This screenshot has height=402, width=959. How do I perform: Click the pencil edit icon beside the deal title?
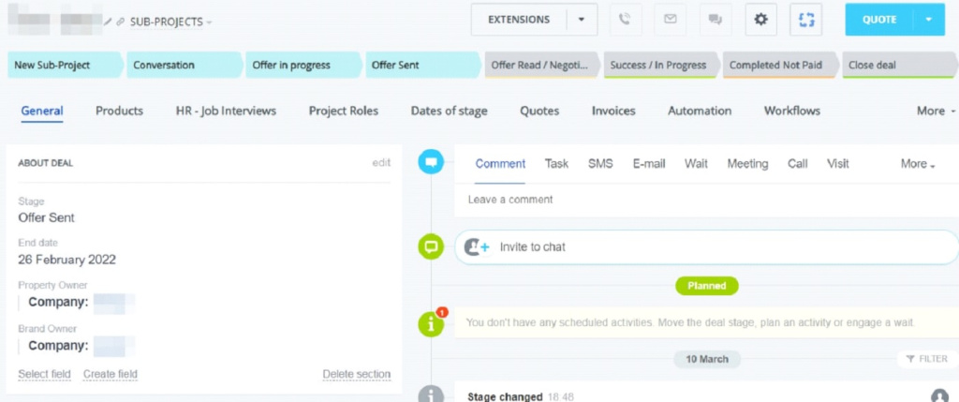tap(108, 22)
